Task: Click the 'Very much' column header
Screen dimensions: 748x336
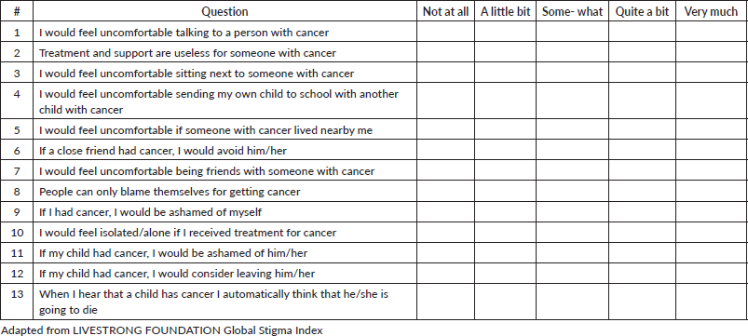Action: [712, 11]
